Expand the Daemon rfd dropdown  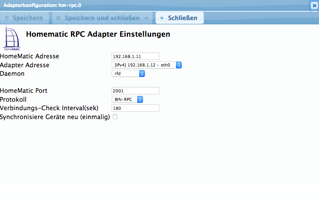pos(128,73)
